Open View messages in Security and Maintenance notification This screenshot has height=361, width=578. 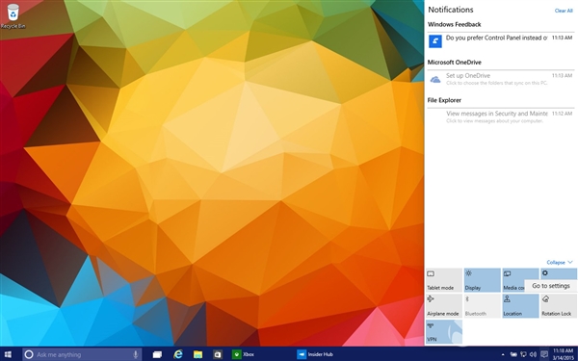coord(501,116)
